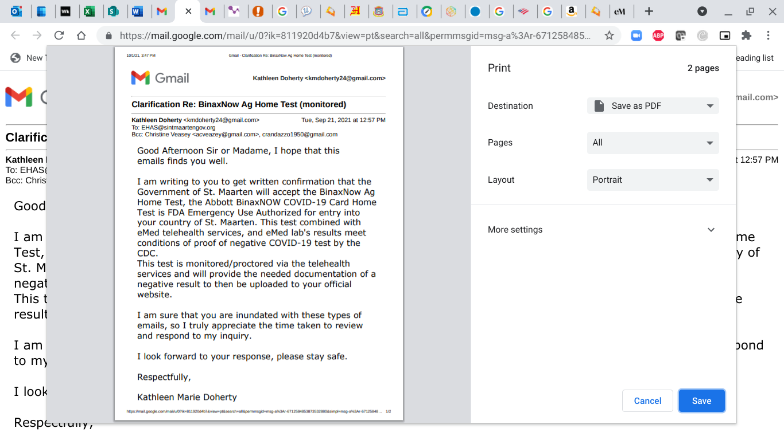Open the Reading list in bookmarks bar

point(754,58)
